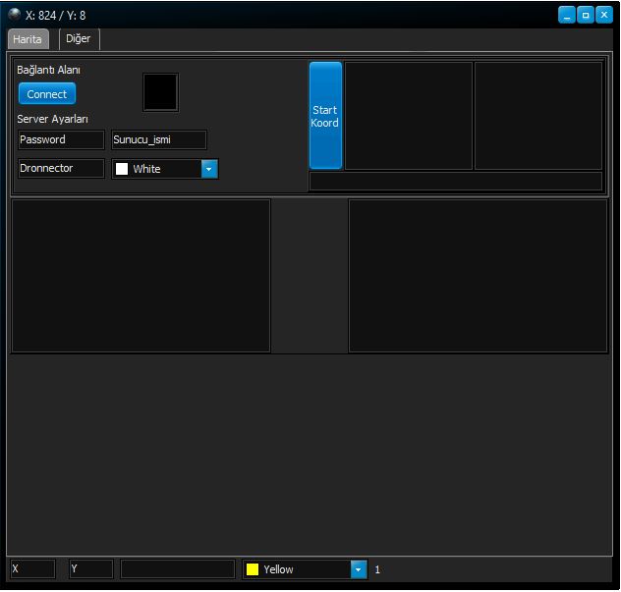Viewport: 621px width, 592px height.
Task: Minimize the application window
Action: pos(567,15)
